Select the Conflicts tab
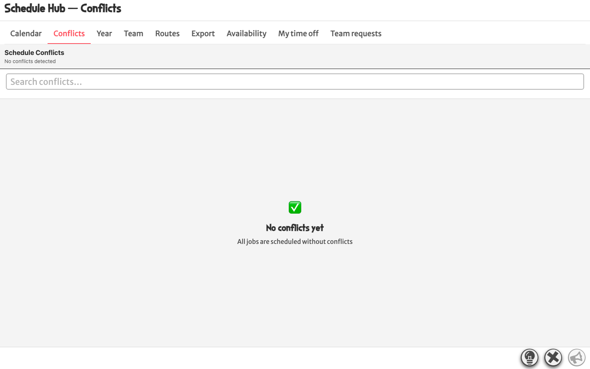The width and height of the screenshot is (590, 369). [69, 34]
